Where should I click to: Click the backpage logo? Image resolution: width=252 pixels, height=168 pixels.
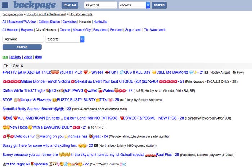pos(35,5)
